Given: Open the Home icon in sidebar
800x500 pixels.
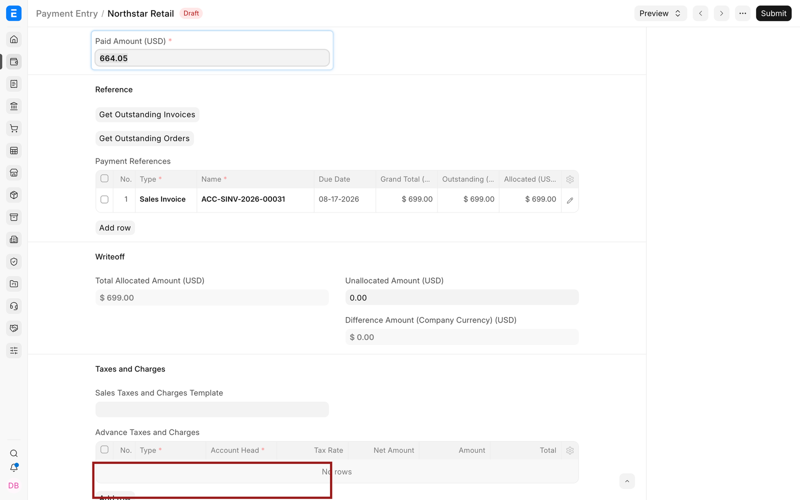Looking at the screenshot, I should click(x=14, y=39).
